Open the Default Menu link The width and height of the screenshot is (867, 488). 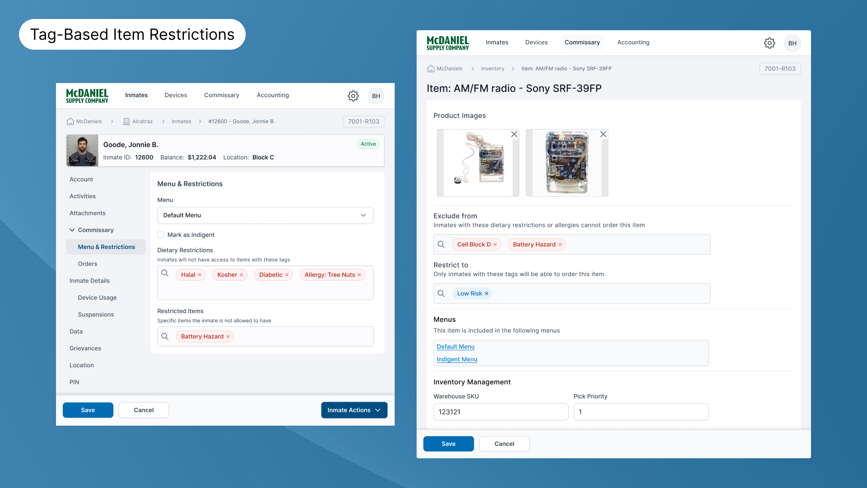456,347
